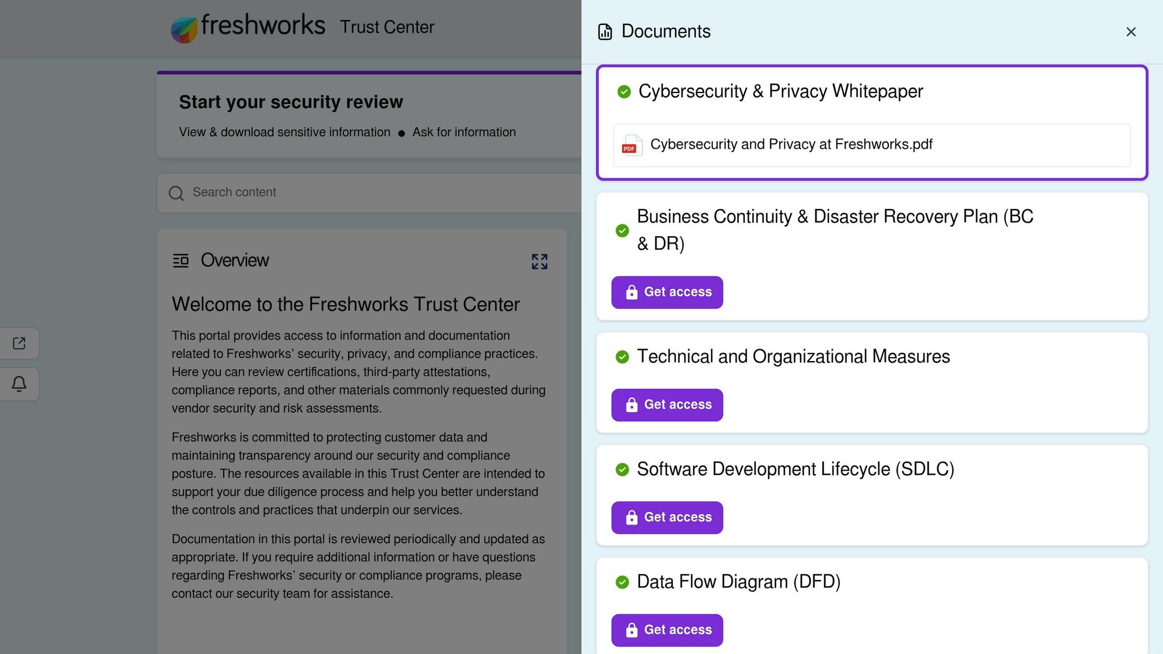The image size is (1163, 654).
Task: Get access to Data Flow Diagram
Action: tap(667, 630)
